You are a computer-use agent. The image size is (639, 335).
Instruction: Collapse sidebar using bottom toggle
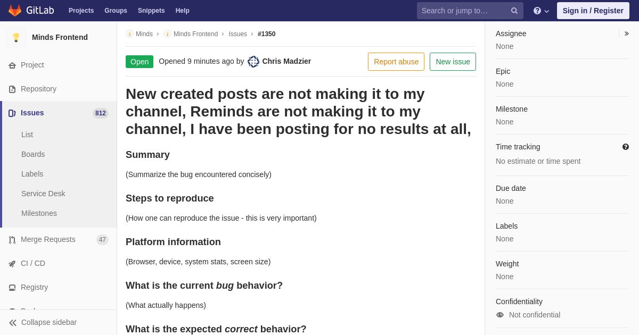click(x=59, y=322)
